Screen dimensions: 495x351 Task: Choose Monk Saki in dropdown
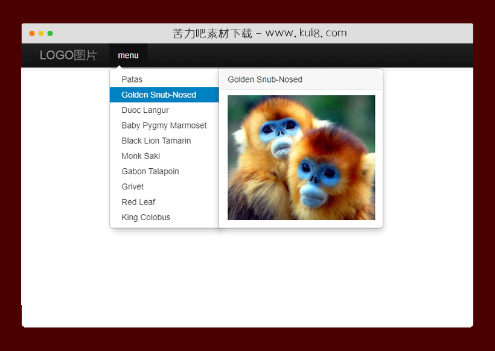coord(141,156)
